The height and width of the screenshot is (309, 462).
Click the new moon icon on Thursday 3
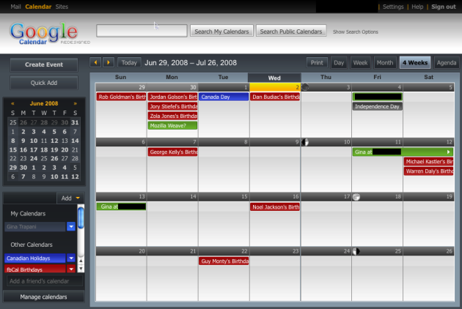[305, 87]
